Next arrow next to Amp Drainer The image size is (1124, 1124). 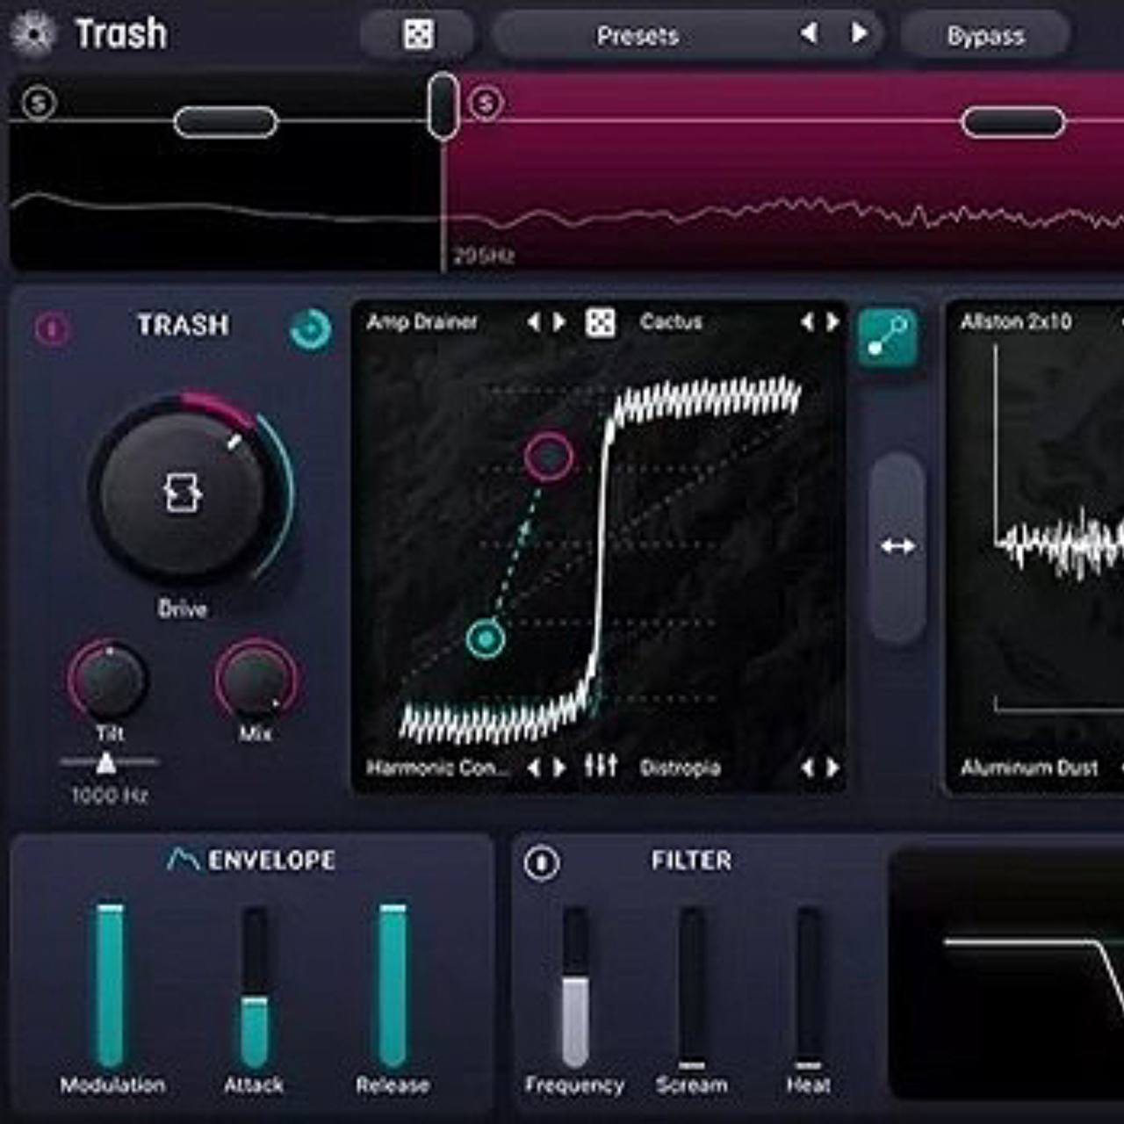(x=559, y=322)
